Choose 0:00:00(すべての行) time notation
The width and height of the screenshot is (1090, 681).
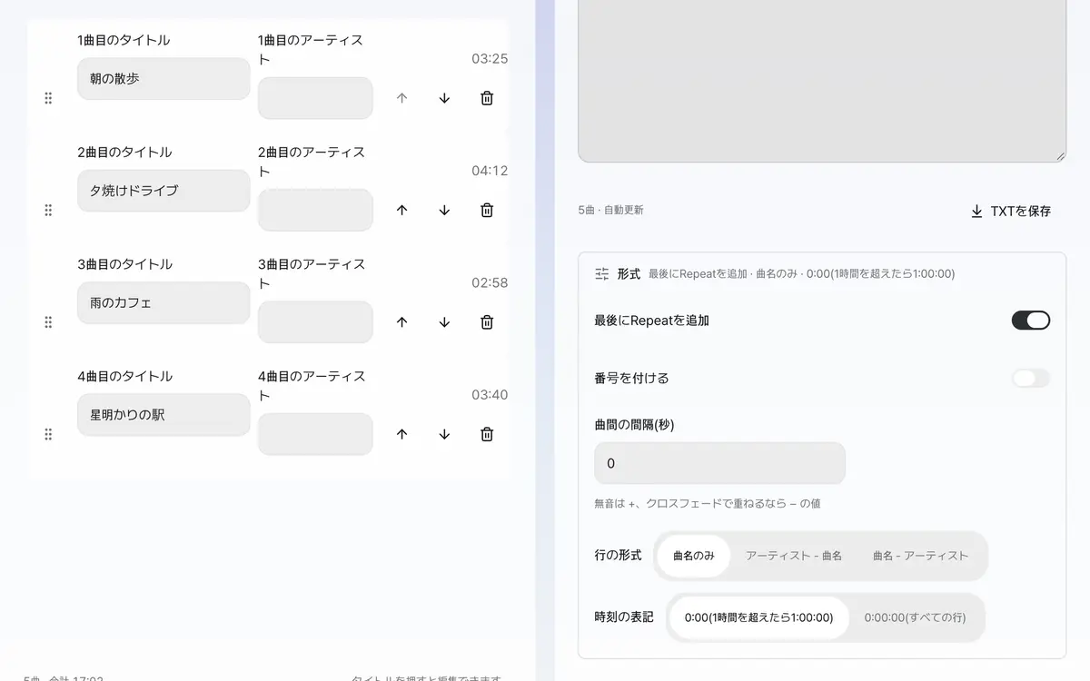tap(916, 617)
